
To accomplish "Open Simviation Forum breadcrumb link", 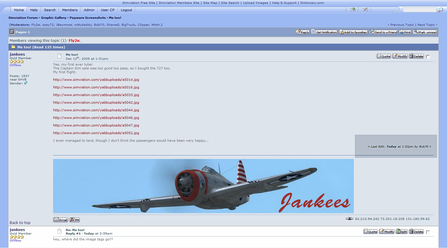I will tap(23, 18).
